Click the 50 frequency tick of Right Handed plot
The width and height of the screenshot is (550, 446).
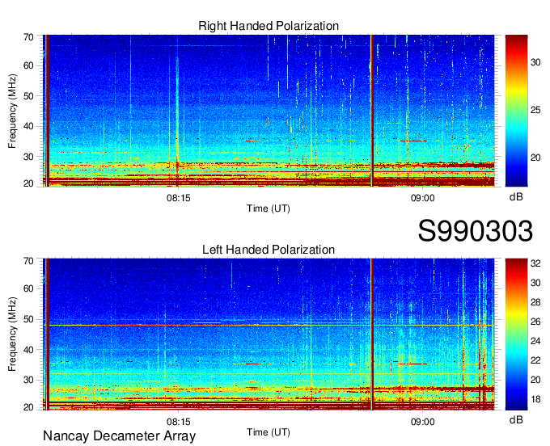click(28, 96)
